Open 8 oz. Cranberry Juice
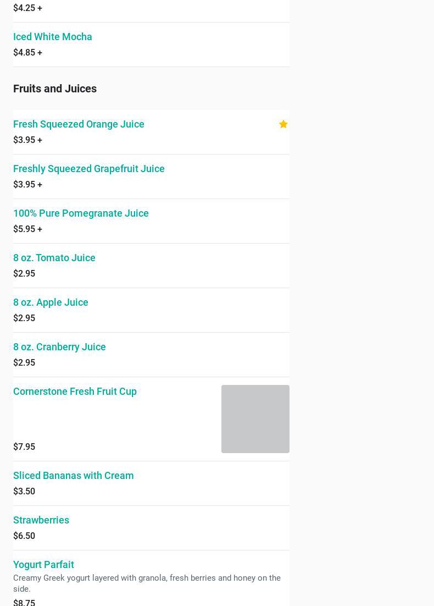 pos(59,347)
